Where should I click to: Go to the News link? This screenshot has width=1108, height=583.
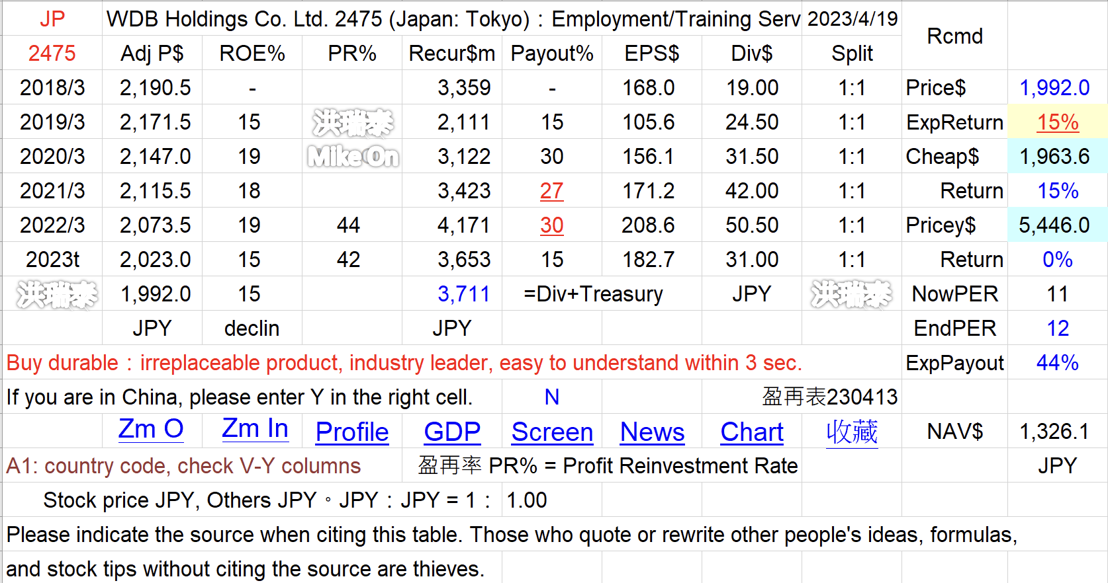tap(652, 432)
